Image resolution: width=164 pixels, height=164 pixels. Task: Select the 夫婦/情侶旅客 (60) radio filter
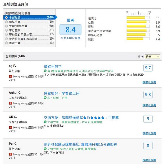point(7,26)
